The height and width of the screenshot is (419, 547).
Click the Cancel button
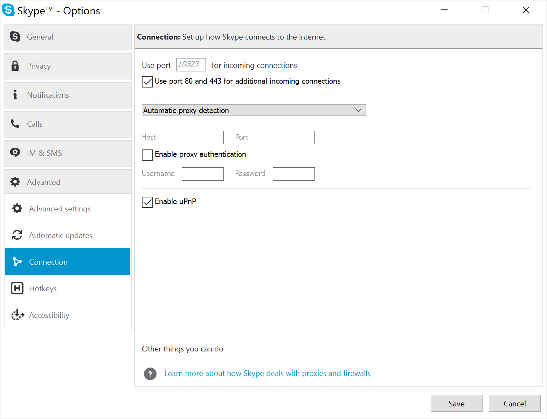click(514, 403)
